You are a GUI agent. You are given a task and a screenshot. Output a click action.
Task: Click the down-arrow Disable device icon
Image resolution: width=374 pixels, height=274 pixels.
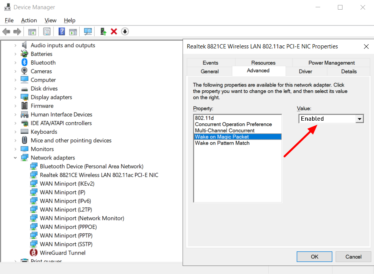pos(125,32)
